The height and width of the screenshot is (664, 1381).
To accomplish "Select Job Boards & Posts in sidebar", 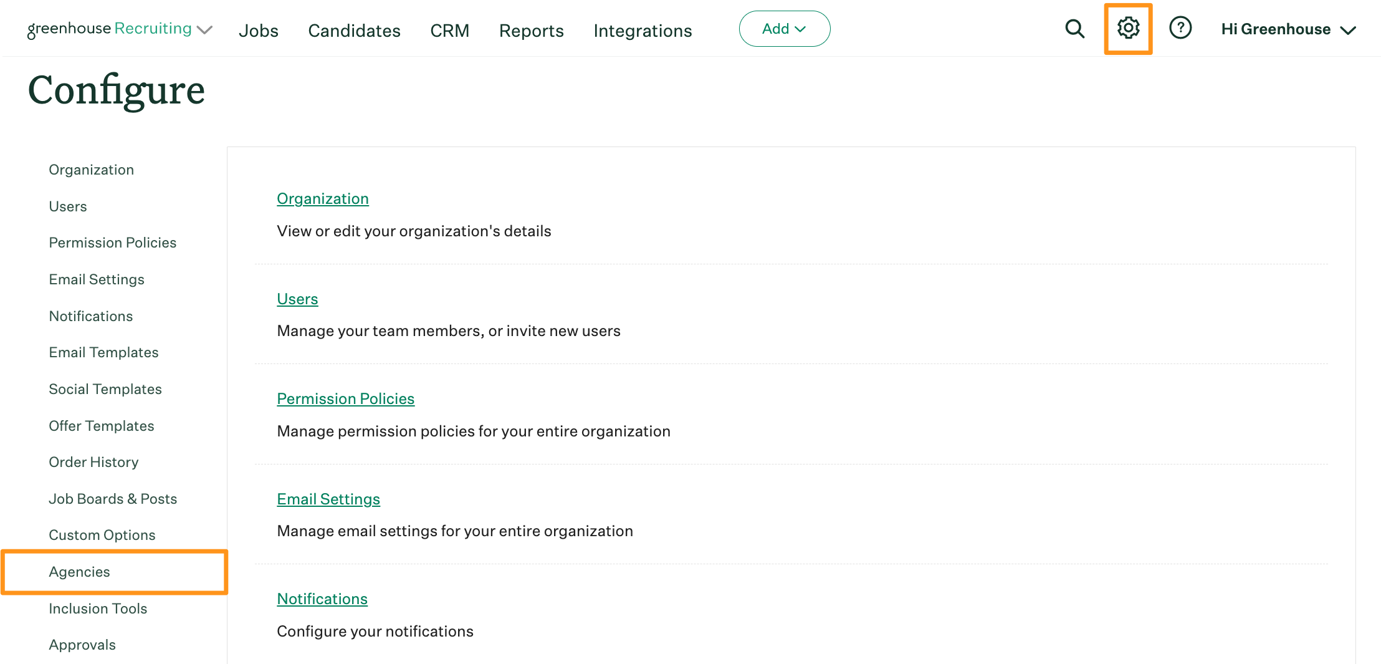I will (x=113, y=499).
